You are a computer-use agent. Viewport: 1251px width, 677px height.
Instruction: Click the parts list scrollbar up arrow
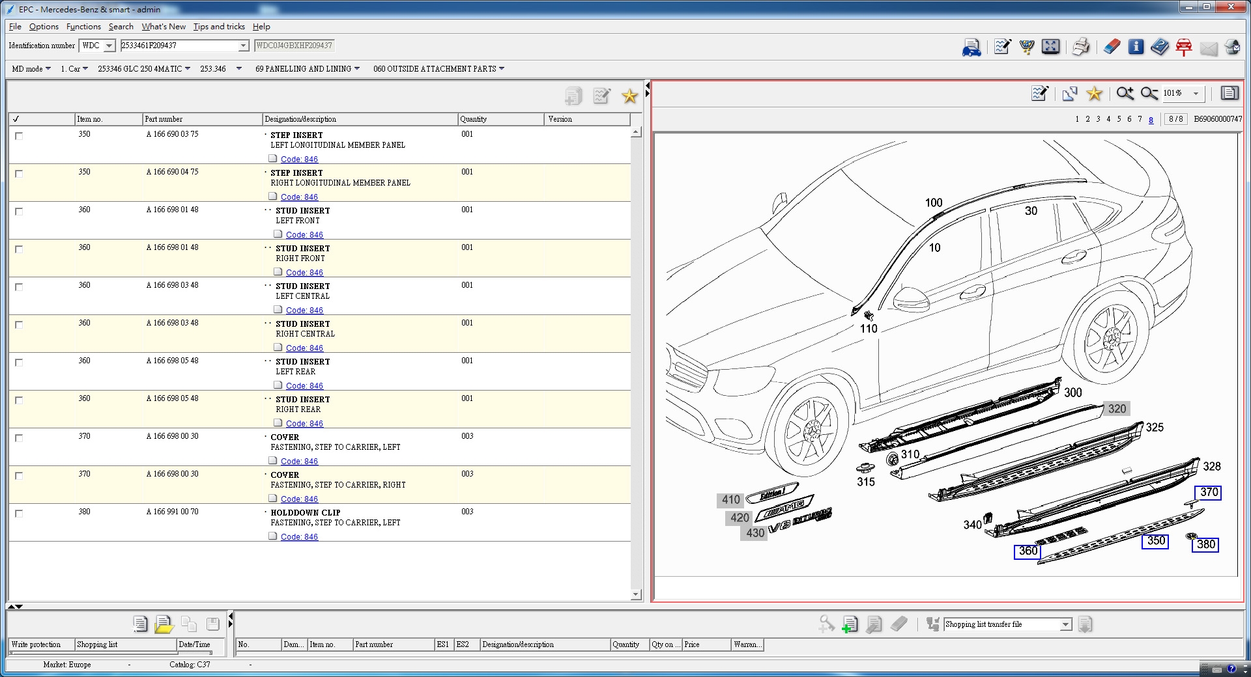tap(636, 132)
